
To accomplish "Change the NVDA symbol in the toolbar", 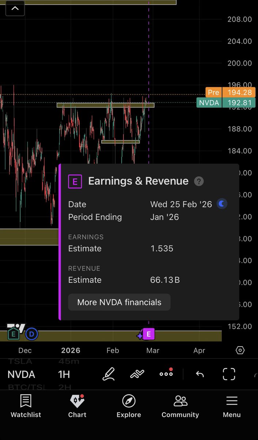I will (21, 374).
